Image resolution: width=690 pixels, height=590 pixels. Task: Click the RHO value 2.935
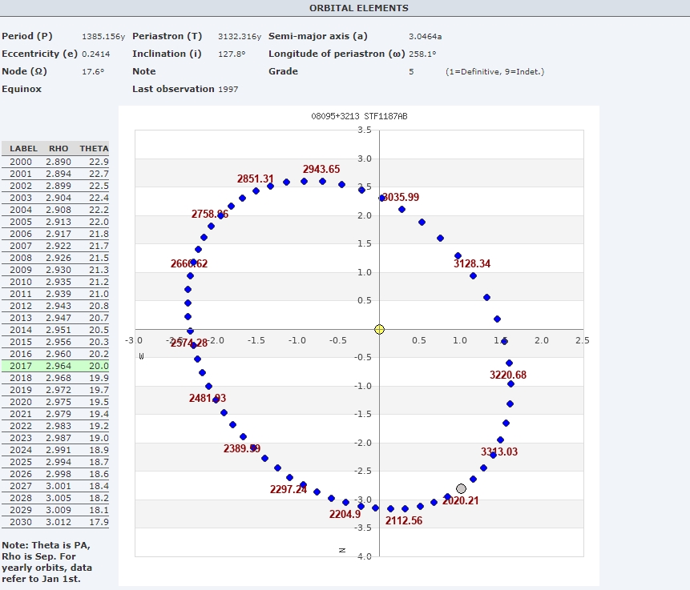(58, 282)
